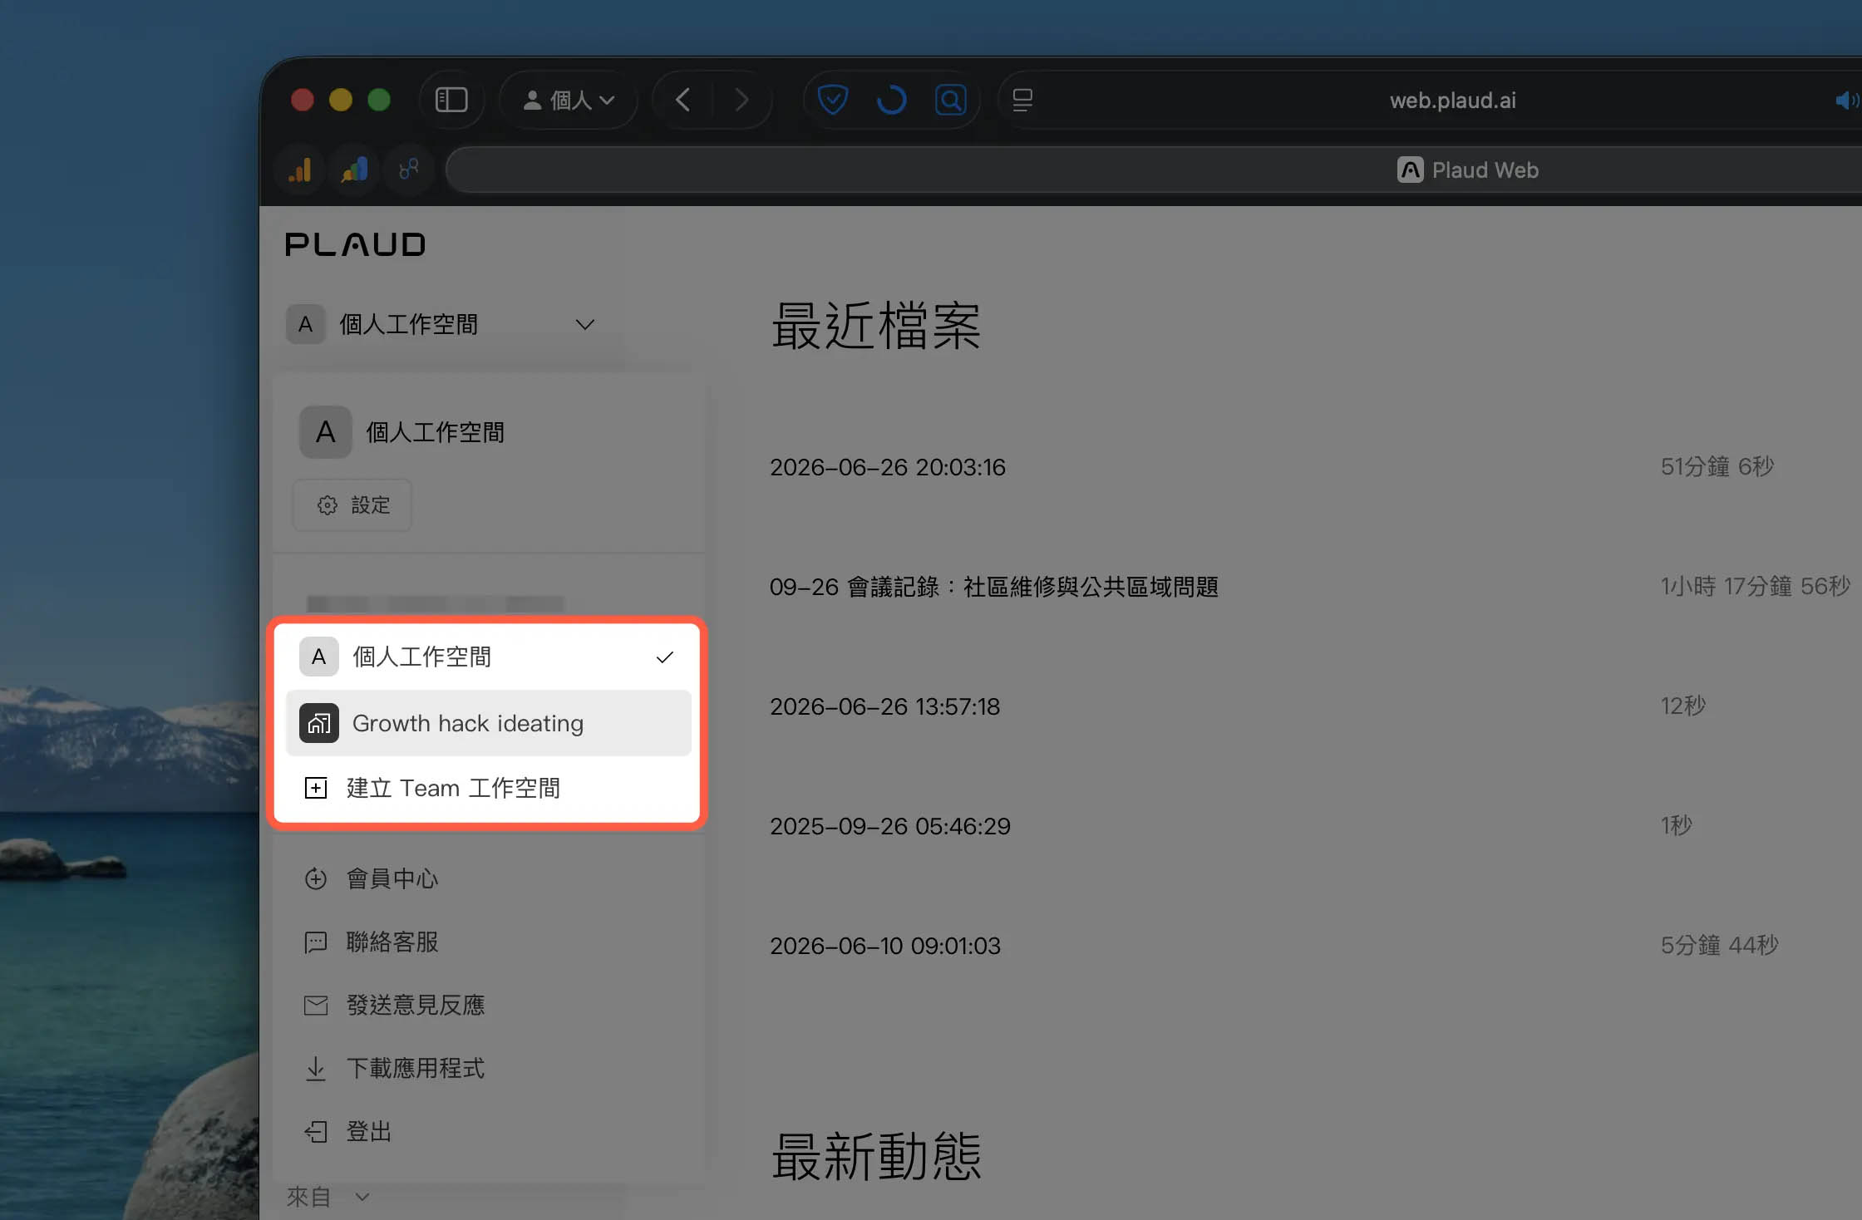Open file 2026-06-10 09:01:03
The height and width of the screenshot is (1220, 1862).
pos(885,946)
